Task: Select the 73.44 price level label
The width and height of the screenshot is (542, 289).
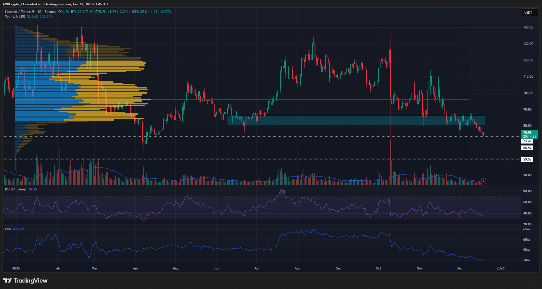Action: click(x=527, y=141)
